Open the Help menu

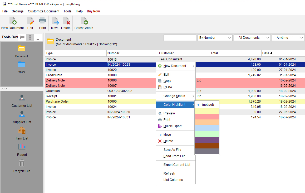[79, 11]
